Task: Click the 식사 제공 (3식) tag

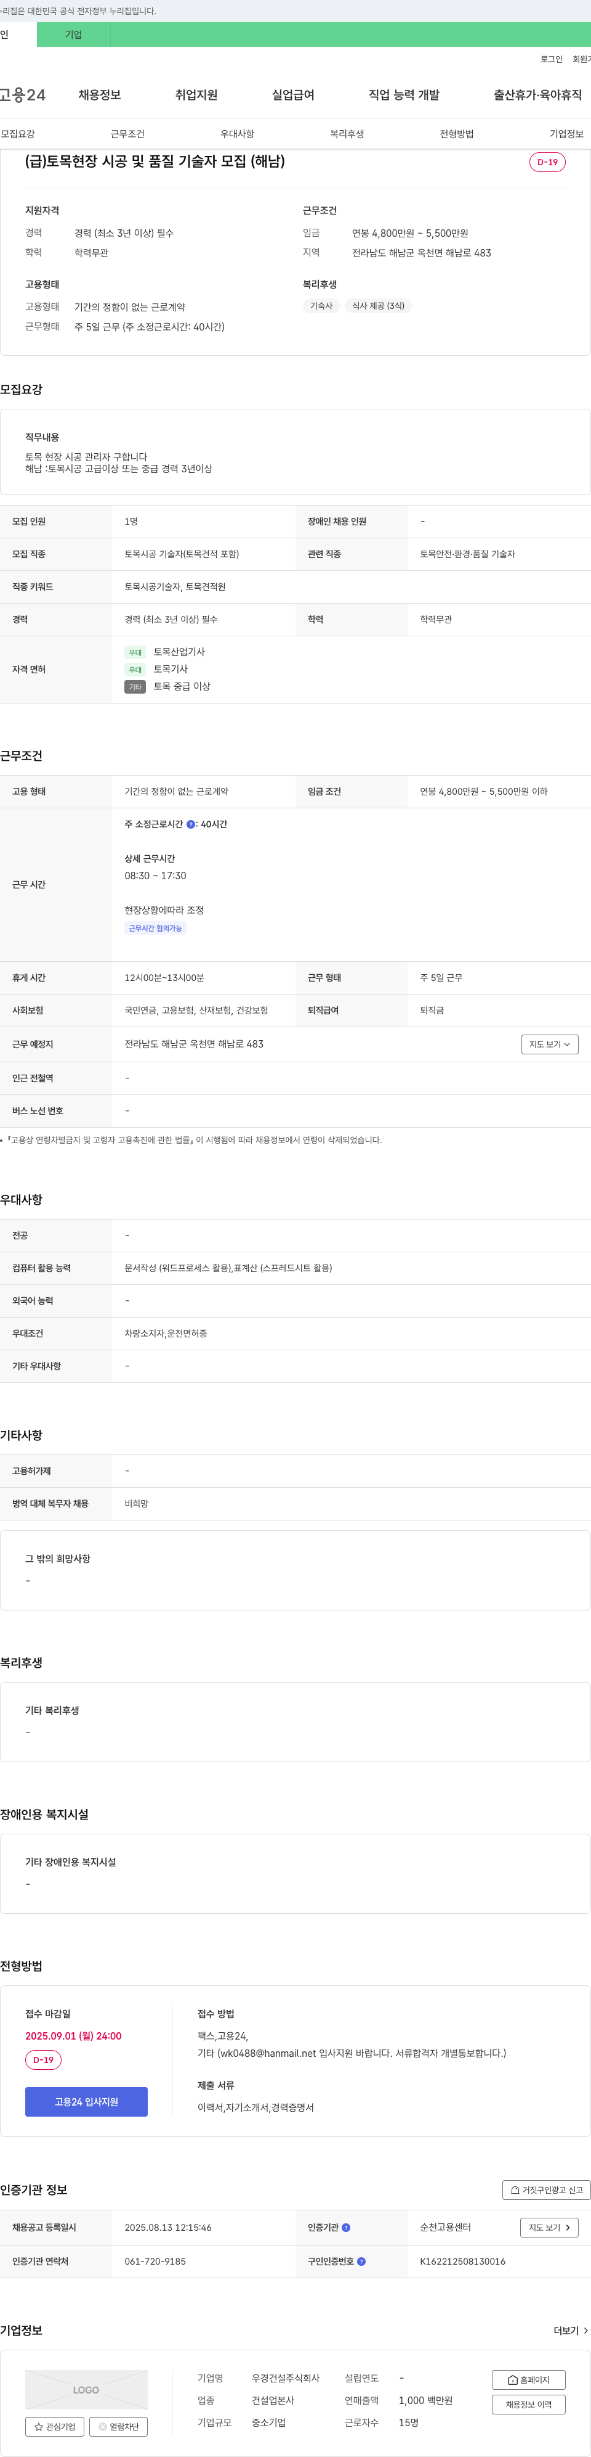Action: pyautogui.click(x=379, y=306)
